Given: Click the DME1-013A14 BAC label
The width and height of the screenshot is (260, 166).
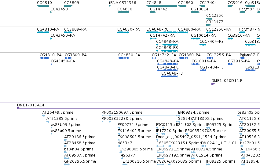Looking at the screenshot, I should [31, 105].
